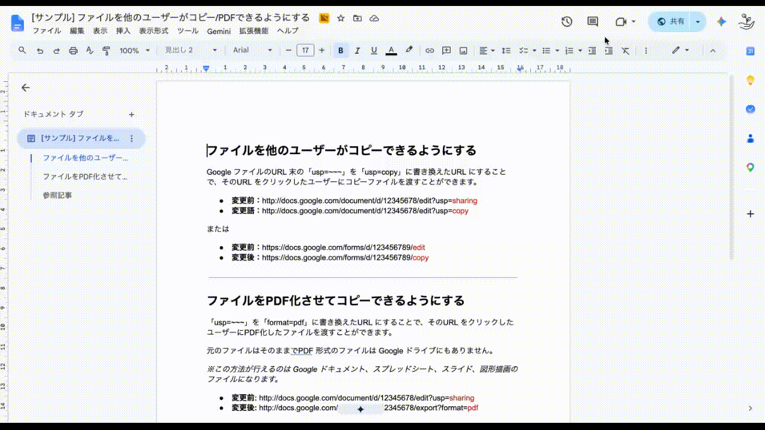This screenshot has height=430, width=765.
Task: Open the ヘルプ menu
Action: [x=287, y=31]
